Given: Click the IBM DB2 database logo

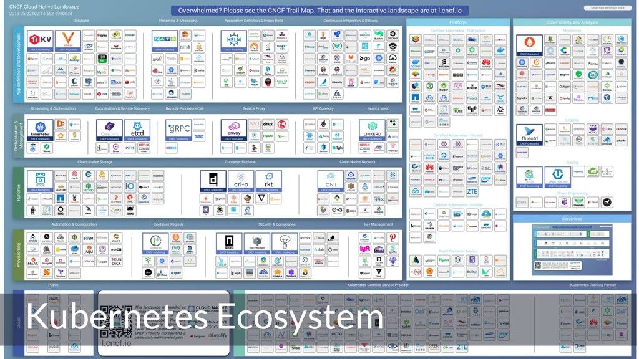Looking at the screenshot, I should (x=102, y=59).
